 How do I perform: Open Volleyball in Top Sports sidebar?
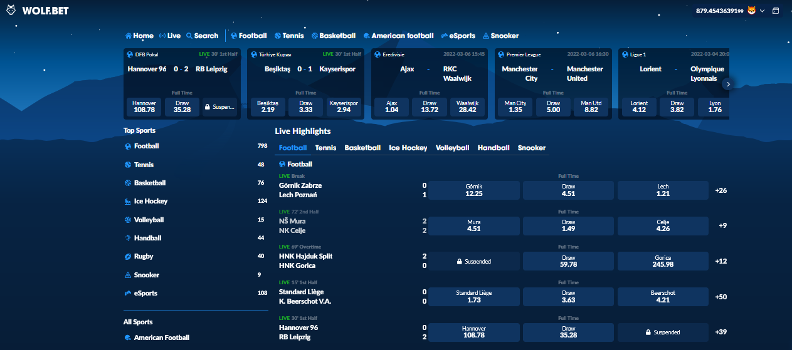[x=196, y=220]
